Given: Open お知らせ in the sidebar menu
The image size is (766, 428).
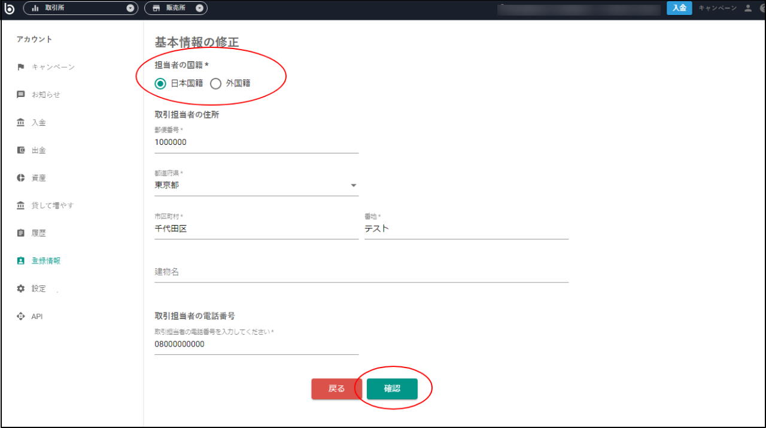Looking at the screenshot, I should pos(46,95).
